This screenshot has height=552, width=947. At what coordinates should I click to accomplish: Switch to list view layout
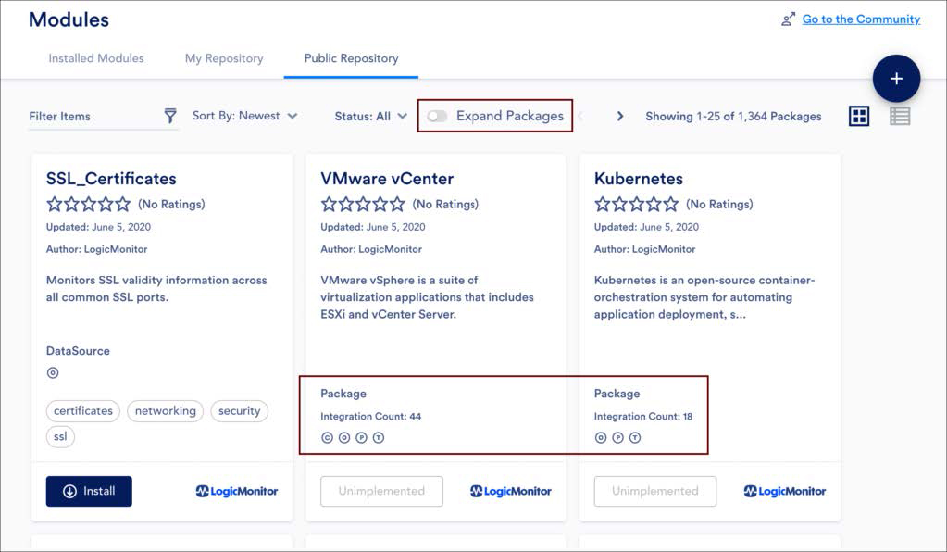coord(900,116)
